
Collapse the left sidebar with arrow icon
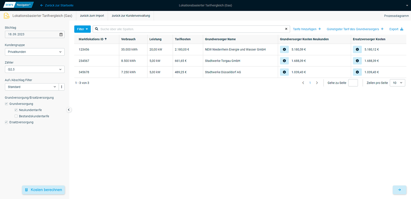(69, 110)
